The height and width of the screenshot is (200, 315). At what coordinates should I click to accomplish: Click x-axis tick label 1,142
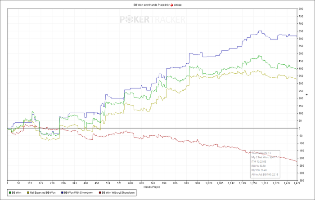point(231,183)
